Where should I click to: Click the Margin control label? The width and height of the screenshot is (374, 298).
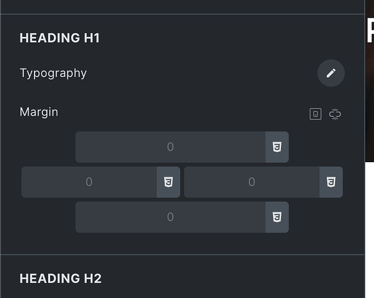coord(39,112)
